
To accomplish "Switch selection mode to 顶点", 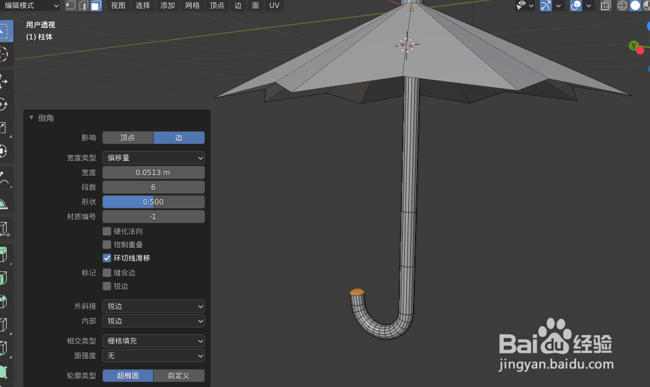I will point(71,5).
